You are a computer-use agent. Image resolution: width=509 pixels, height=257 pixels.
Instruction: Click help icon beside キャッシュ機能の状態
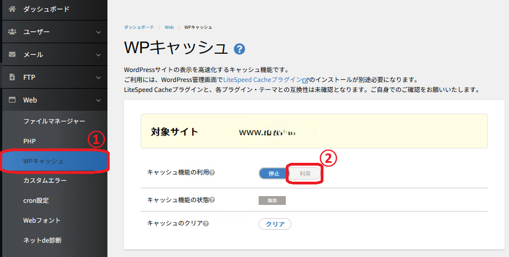tap(212, 200)
